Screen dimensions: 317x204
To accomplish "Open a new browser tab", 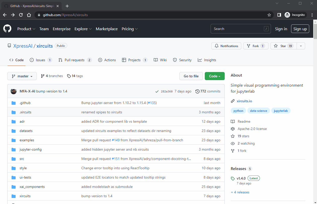I will [x=67, y=6].
